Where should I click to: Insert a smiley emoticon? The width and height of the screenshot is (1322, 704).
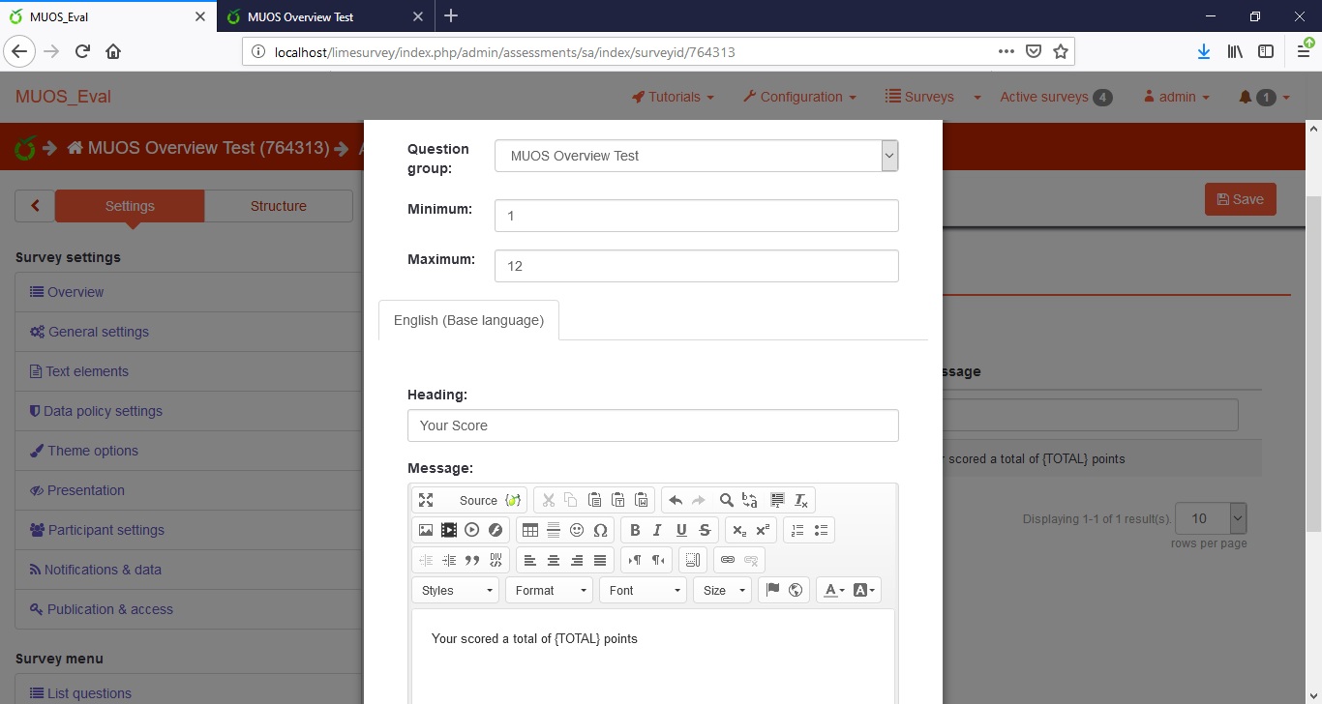(577, 530)
